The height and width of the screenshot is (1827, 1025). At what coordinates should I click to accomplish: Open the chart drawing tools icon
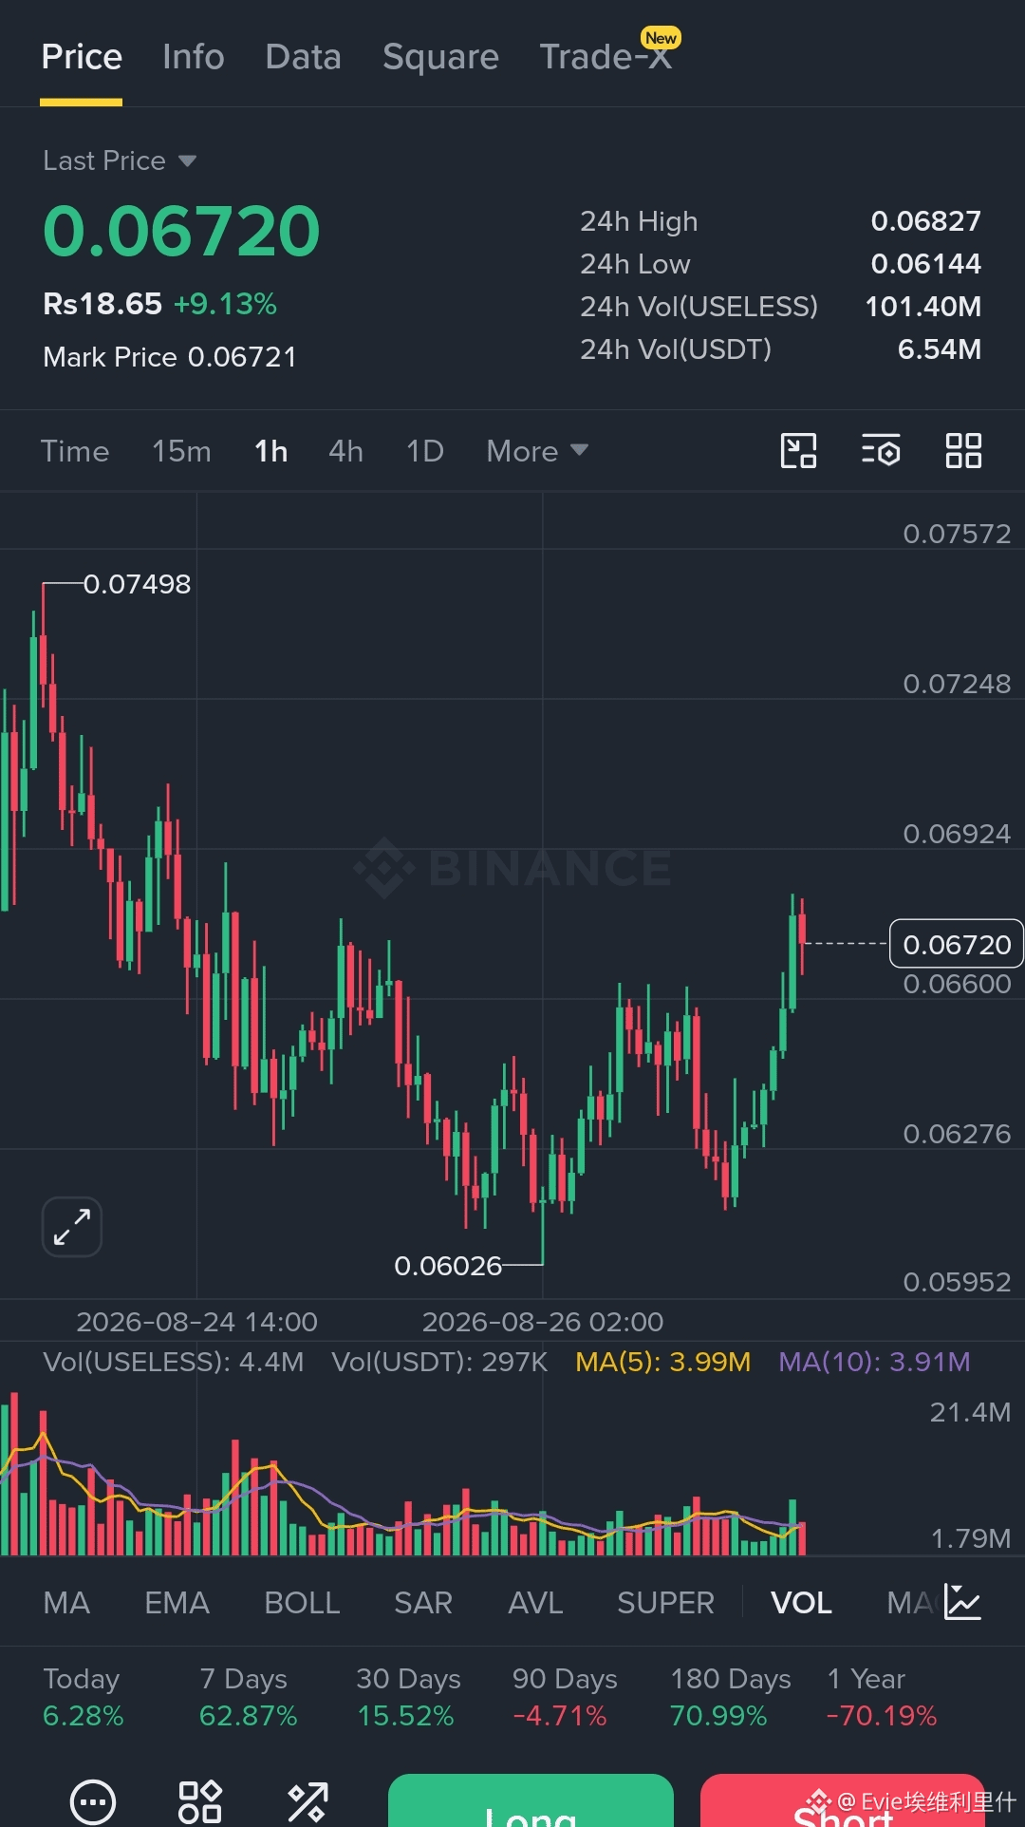798,451
